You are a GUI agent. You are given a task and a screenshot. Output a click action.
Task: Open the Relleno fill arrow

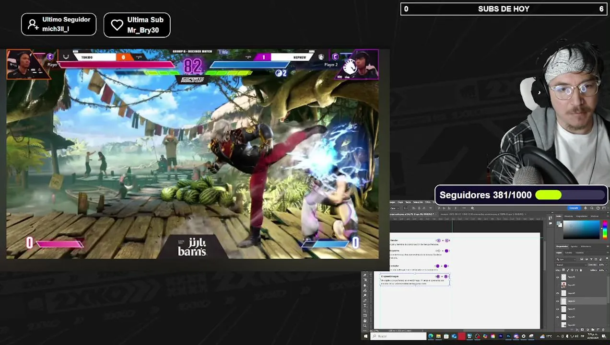(607, 270)
